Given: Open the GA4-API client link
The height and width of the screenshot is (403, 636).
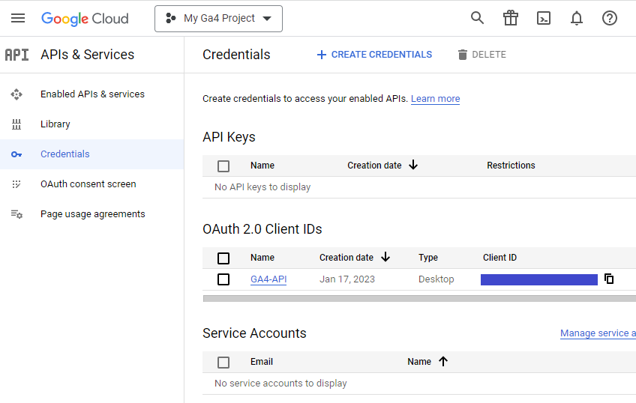Looking at the screenshot, I should pos(268,279).
